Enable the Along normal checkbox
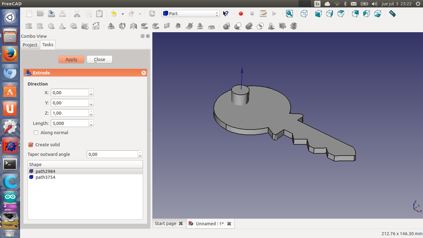 [x=36, y=133]
